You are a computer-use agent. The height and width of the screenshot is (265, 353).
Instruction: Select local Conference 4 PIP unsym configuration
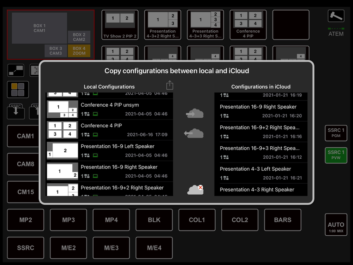(x=110, y=109)
